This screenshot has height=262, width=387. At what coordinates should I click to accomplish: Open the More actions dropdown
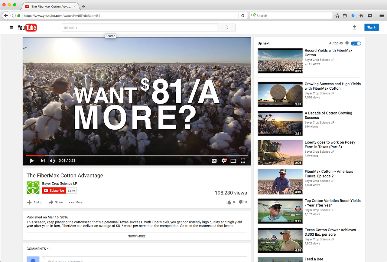click(76, 202)
